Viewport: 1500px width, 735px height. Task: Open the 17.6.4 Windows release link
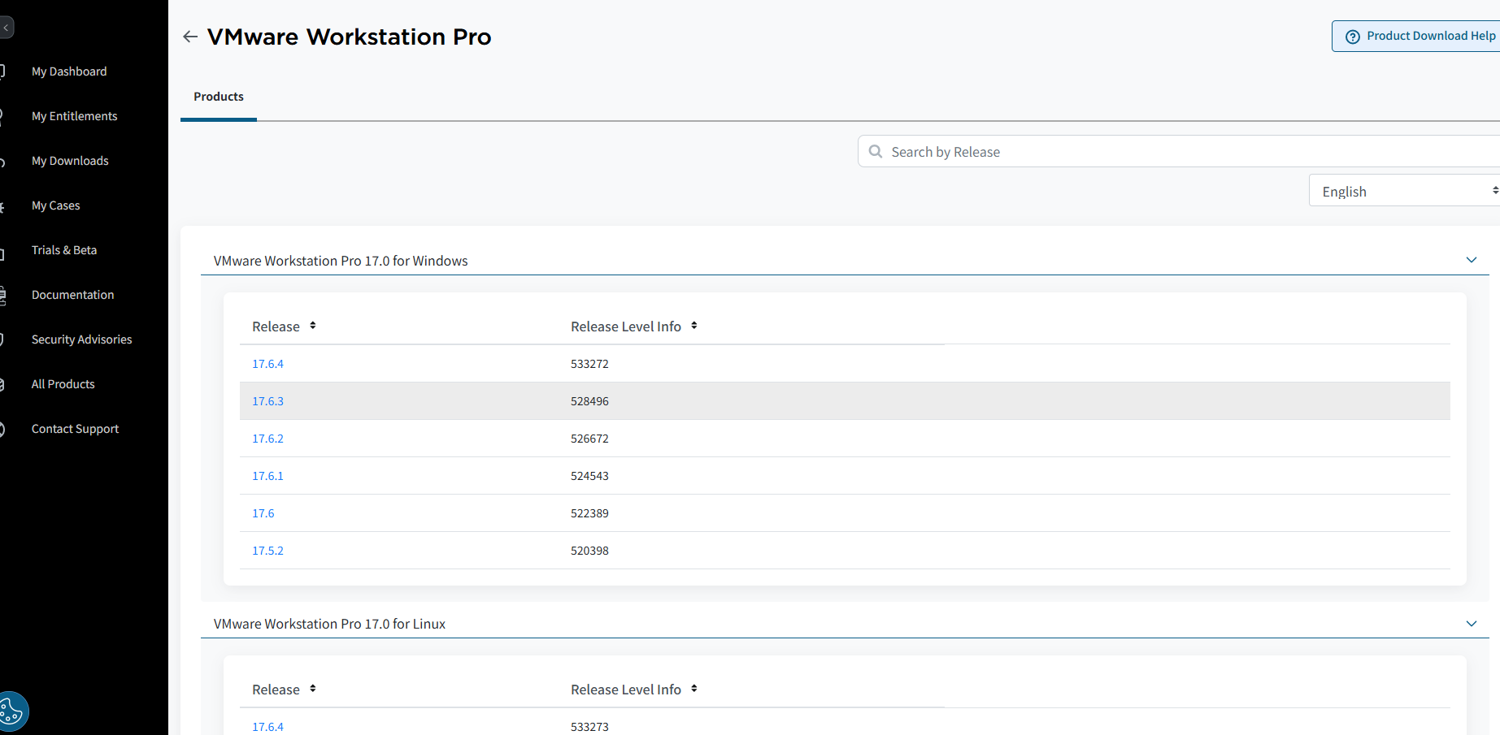click(267, 363)
